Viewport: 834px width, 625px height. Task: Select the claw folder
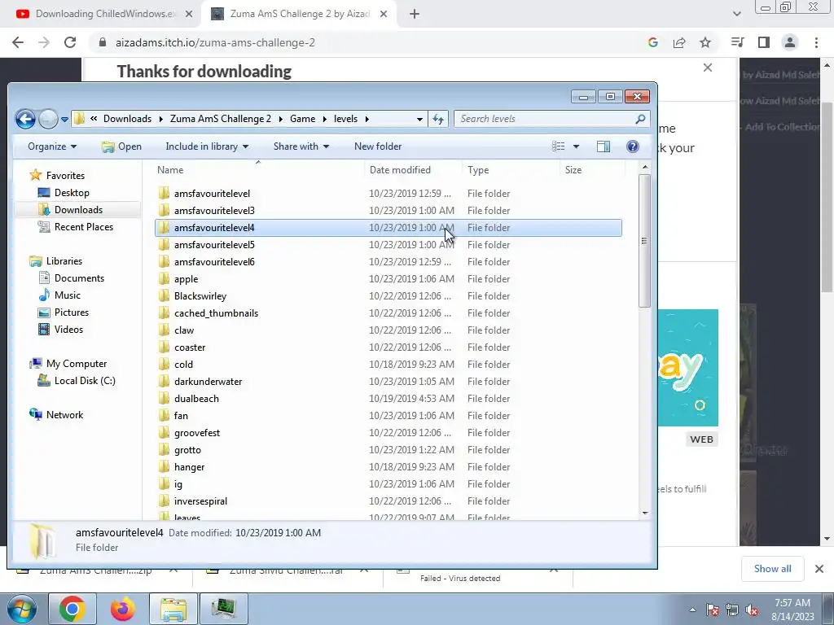(184, 330)
